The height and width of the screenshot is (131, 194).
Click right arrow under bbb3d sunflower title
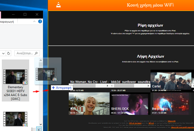coord(148,86)
